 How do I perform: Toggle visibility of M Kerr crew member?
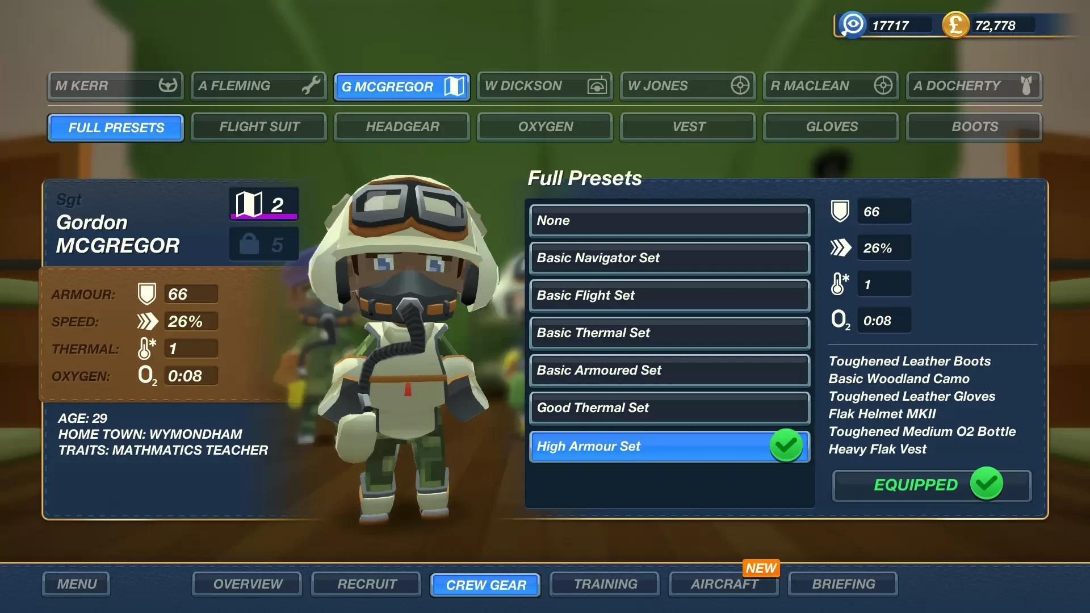point(115,85)
